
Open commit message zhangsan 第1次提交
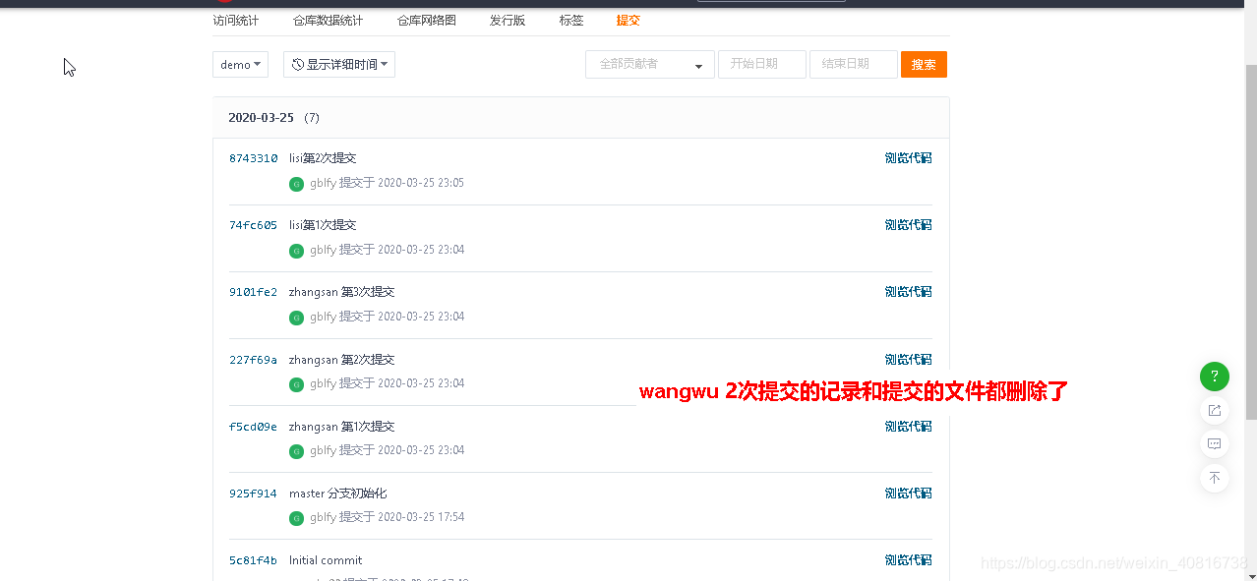tap(341, 427)
